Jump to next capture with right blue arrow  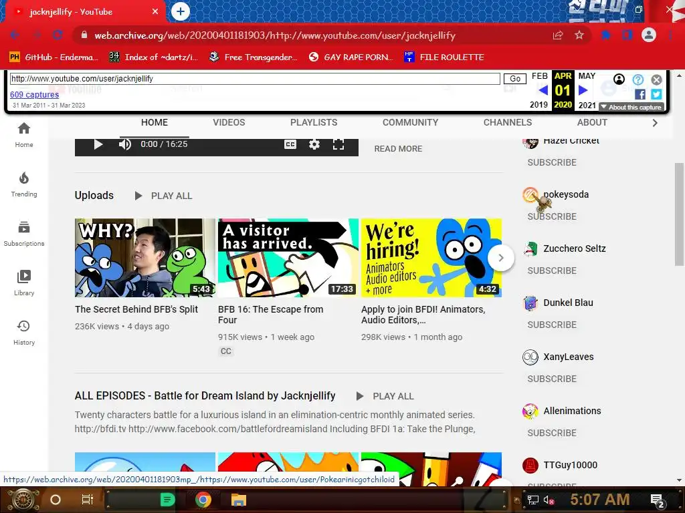[x=583, y=90]
